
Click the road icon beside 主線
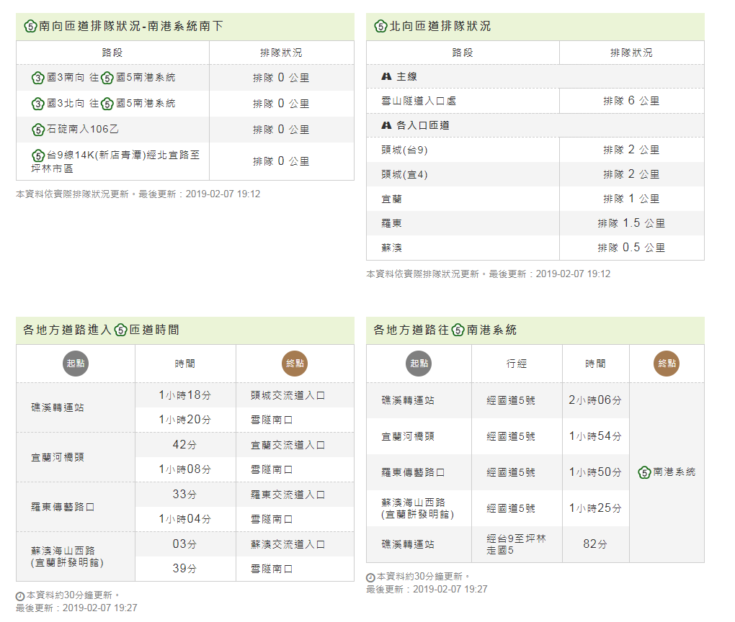(x=386, y=76)
